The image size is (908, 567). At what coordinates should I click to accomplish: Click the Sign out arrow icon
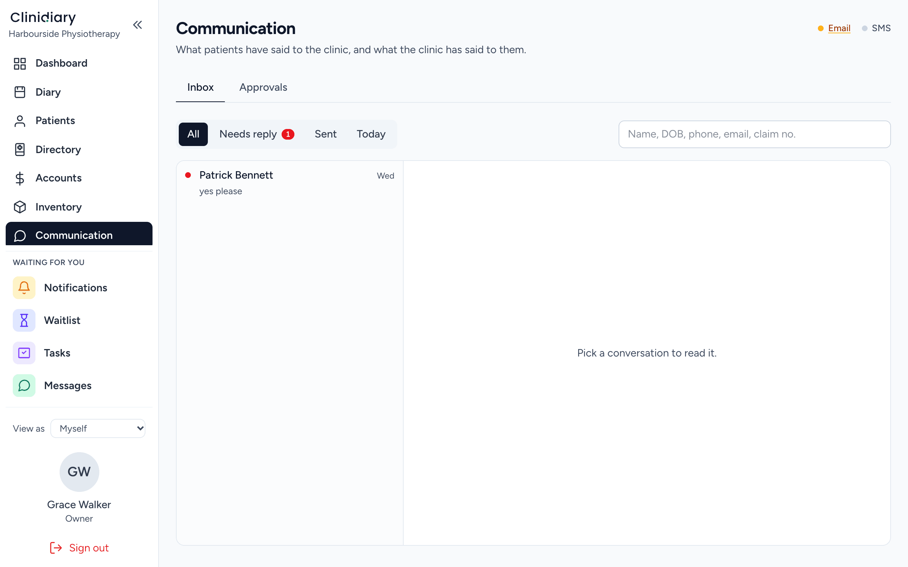56,548
